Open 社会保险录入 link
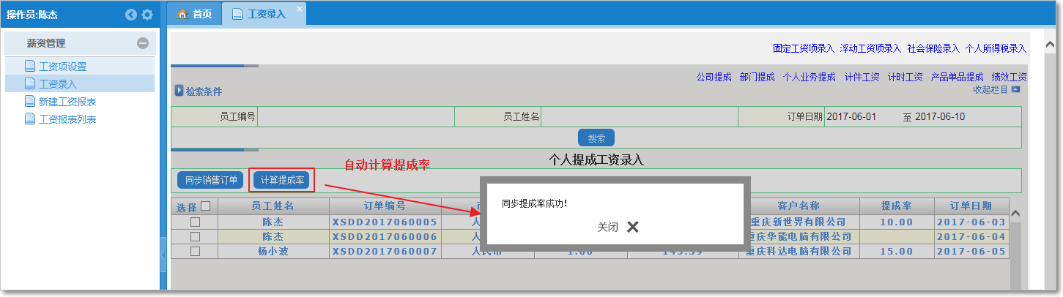The image size is (1063, 297). pyautogui.click(x=933, y=48)
